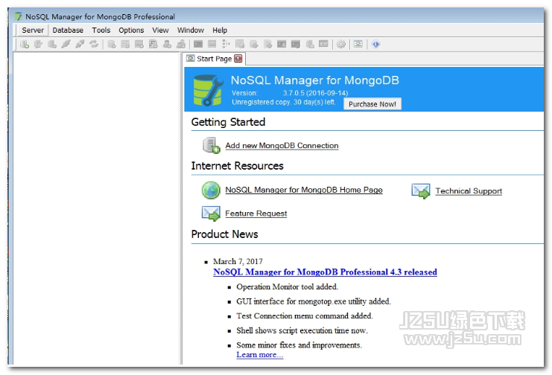Click the single user toolbar icon
The height and width of the screenshot is (375, 552).
[x=167, y=45]
